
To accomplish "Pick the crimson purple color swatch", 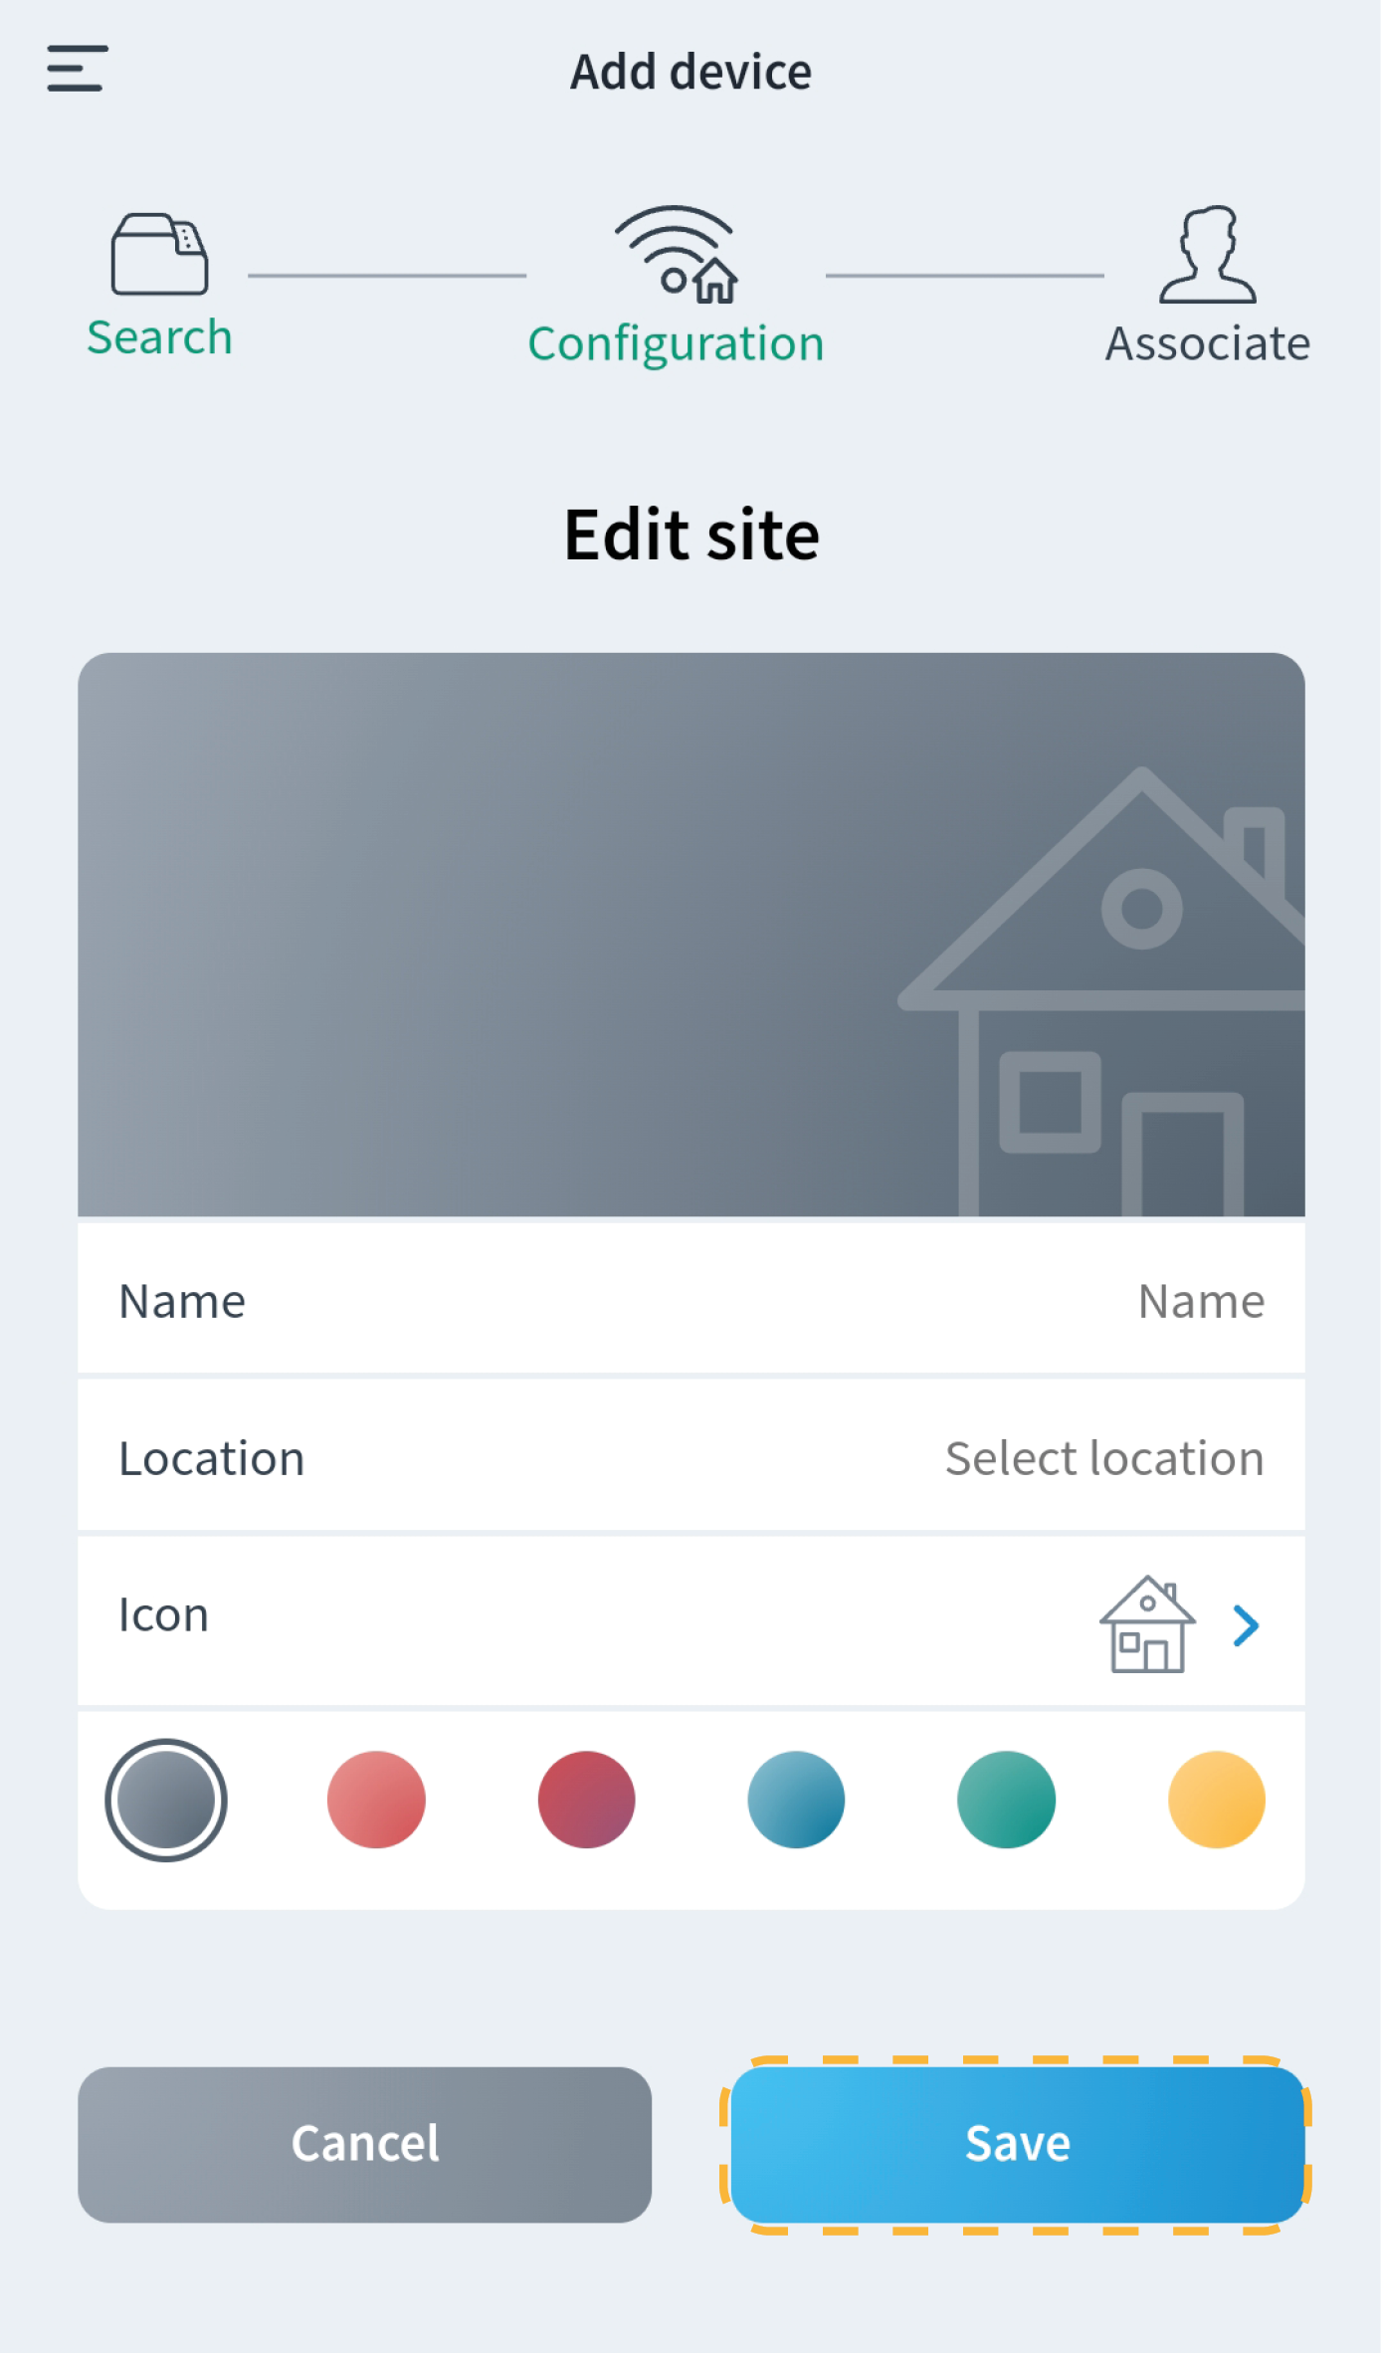I will point(586,1800).
